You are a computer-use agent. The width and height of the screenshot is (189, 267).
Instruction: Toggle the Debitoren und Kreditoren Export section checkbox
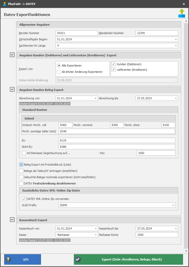coord(12,55)
